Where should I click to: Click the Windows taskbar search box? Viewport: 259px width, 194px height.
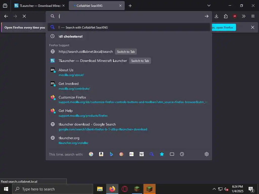tap(53, 189)
